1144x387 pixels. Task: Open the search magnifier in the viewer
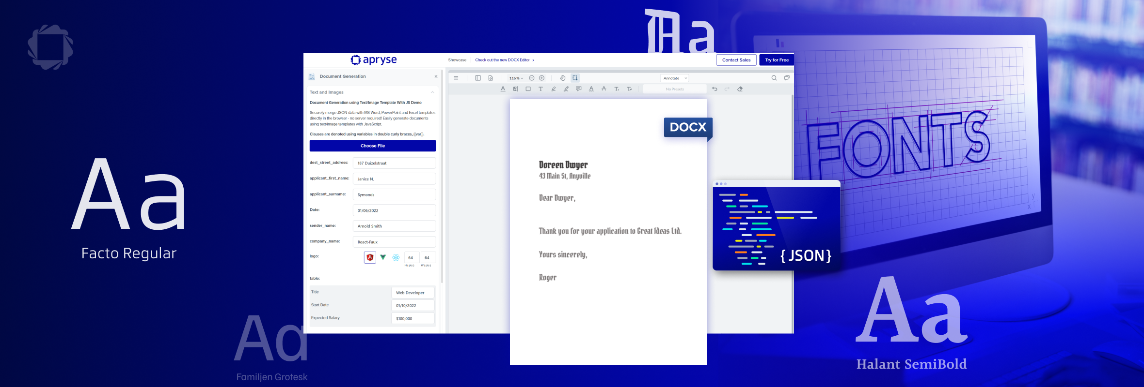point(774,78)
